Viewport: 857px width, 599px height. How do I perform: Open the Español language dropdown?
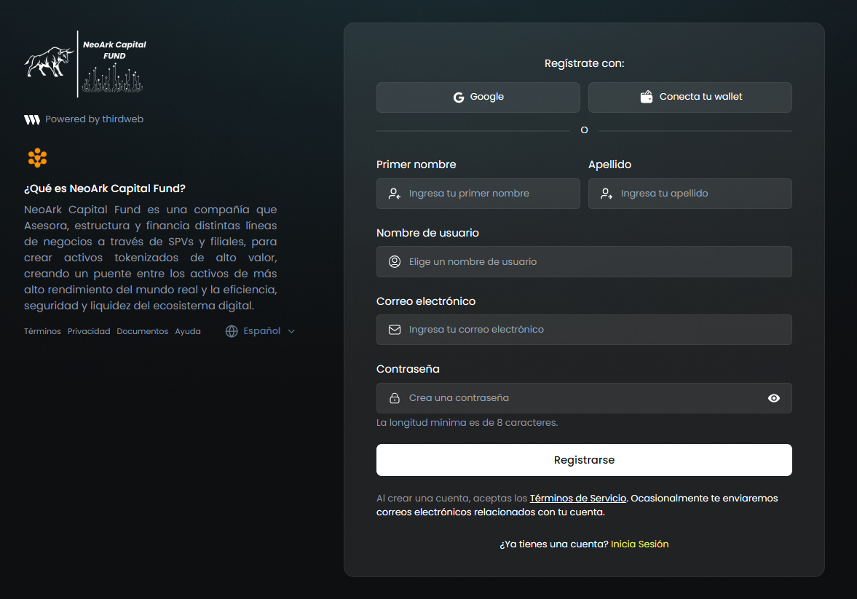[261, 331]
